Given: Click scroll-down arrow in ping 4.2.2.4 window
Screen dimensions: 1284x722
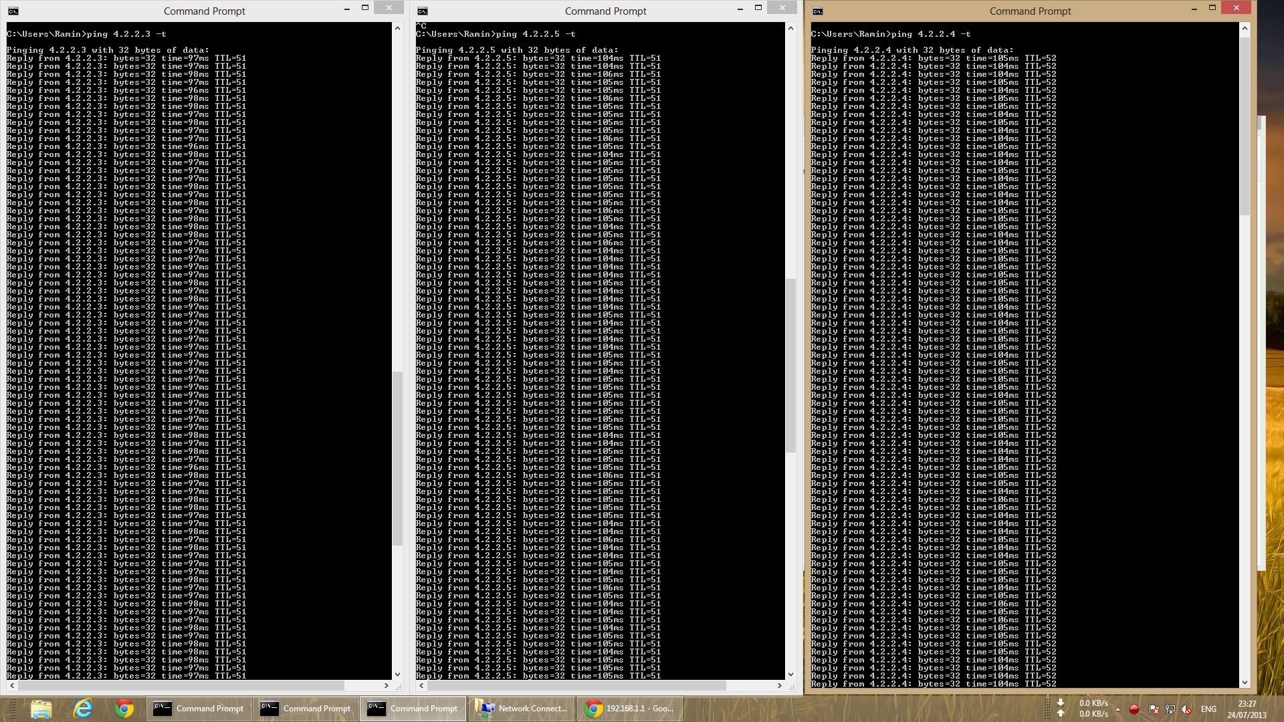Looking at the screenshot, I should 1245,683.
